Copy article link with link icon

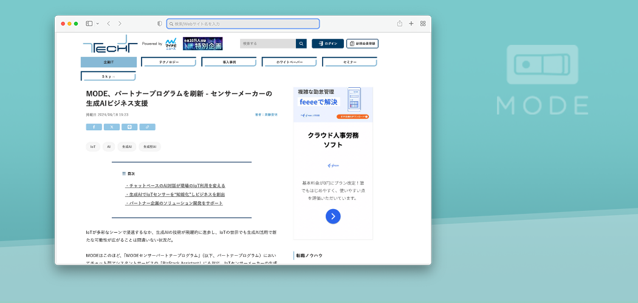click(147, 127)
